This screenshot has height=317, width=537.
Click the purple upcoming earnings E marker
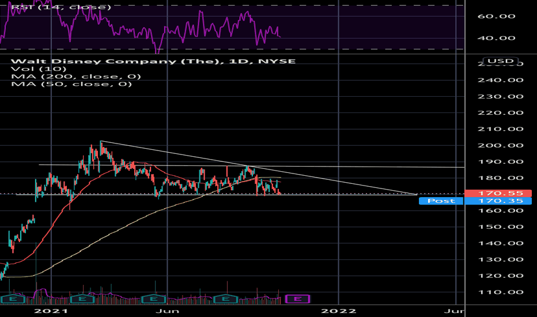pyautogui.click(x=297, y=299)
